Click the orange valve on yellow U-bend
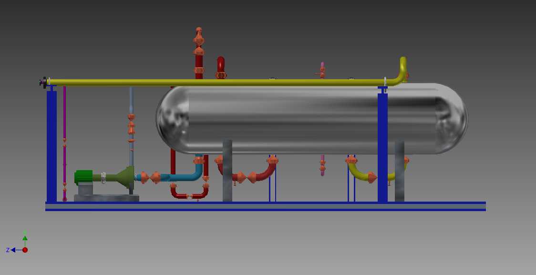The height and width of the screenshot is (275, 536). [372, 177]
